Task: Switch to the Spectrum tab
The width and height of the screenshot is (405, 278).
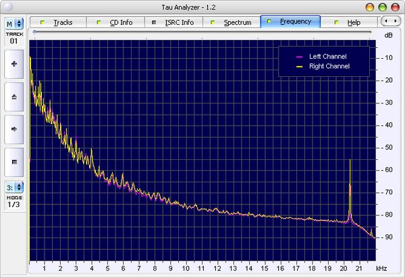Action: tap(232, 22)
